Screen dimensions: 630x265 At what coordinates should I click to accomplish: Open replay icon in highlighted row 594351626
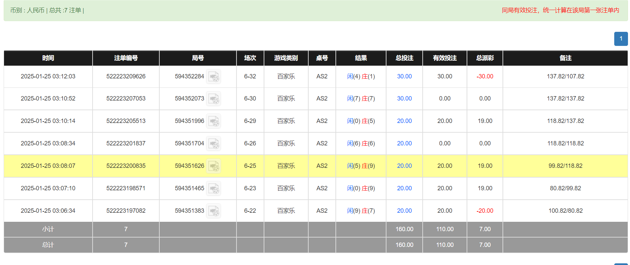pos(213,166)
